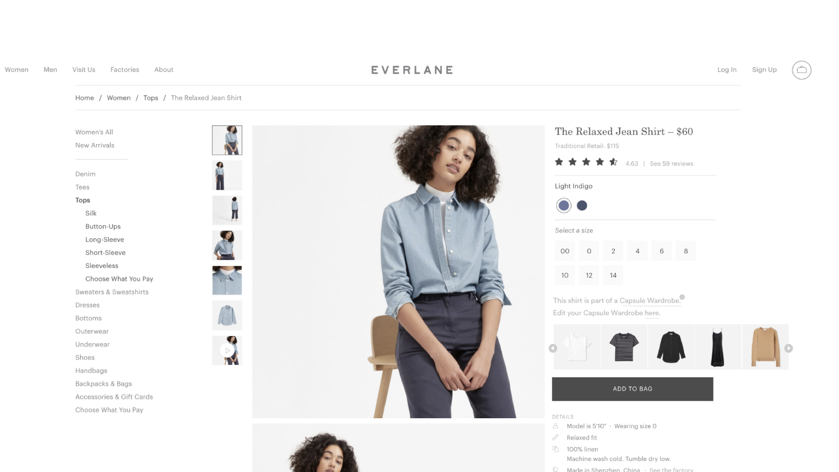Select size 6 for the shirt
The width and height of the screenshot is (839, 472).
[x=662, y=251]
